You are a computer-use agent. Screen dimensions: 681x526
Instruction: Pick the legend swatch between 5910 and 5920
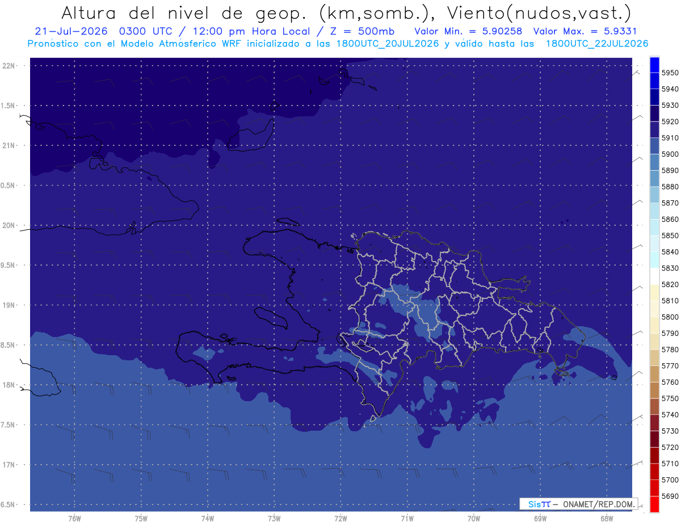coord(654,130)
